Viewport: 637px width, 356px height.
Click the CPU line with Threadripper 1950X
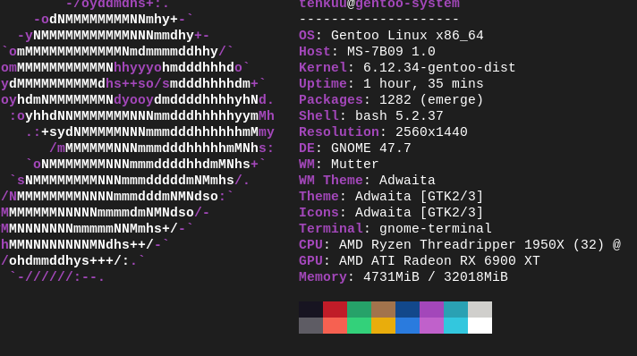tap(460, 245)
